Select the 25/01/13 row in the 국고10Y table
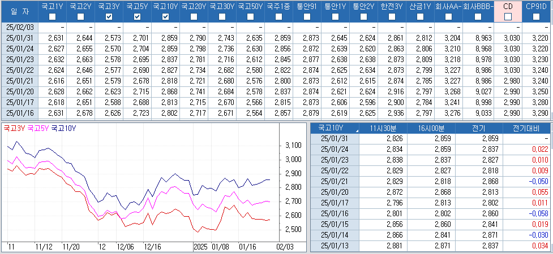 click(336, 246)
